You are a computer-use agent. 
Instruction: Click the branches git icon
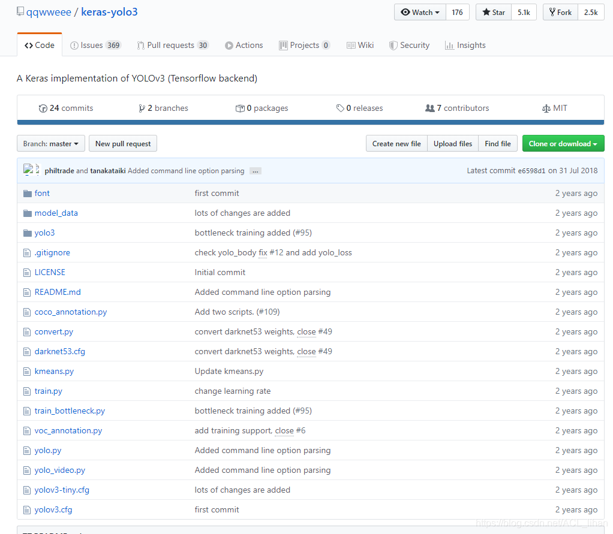pos(142,108)
